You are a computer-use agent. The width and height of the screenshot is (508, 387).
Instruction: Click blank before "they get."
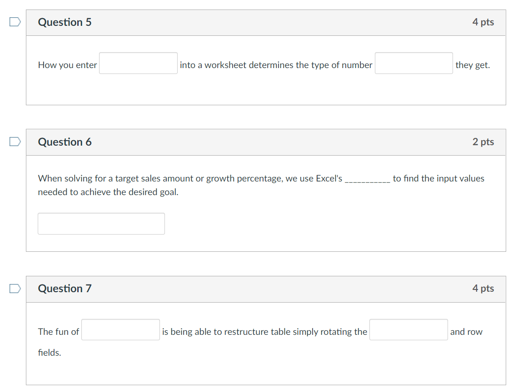click(x=414, y=63)
